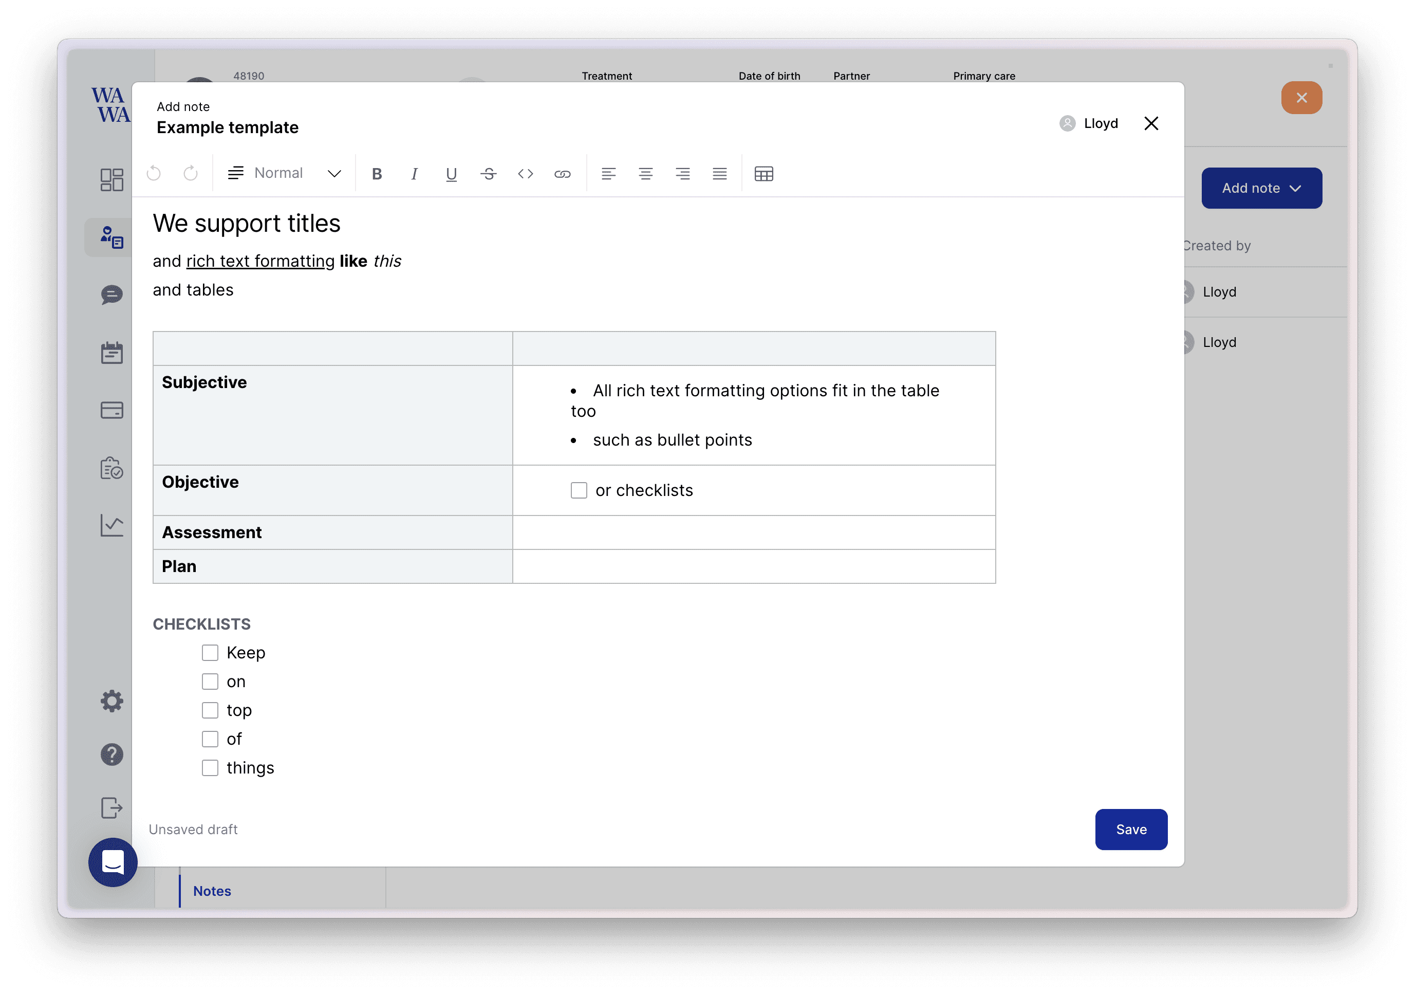This screenshot has height=994, width=1415.
Task: Insert a table into note
Action: click(764, 174)
